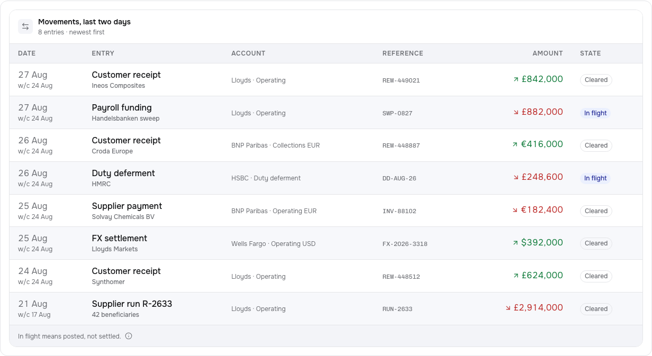Click the Ineos Composites counterparty text
This screenshot has width=652, height=356.
(119, 86)
